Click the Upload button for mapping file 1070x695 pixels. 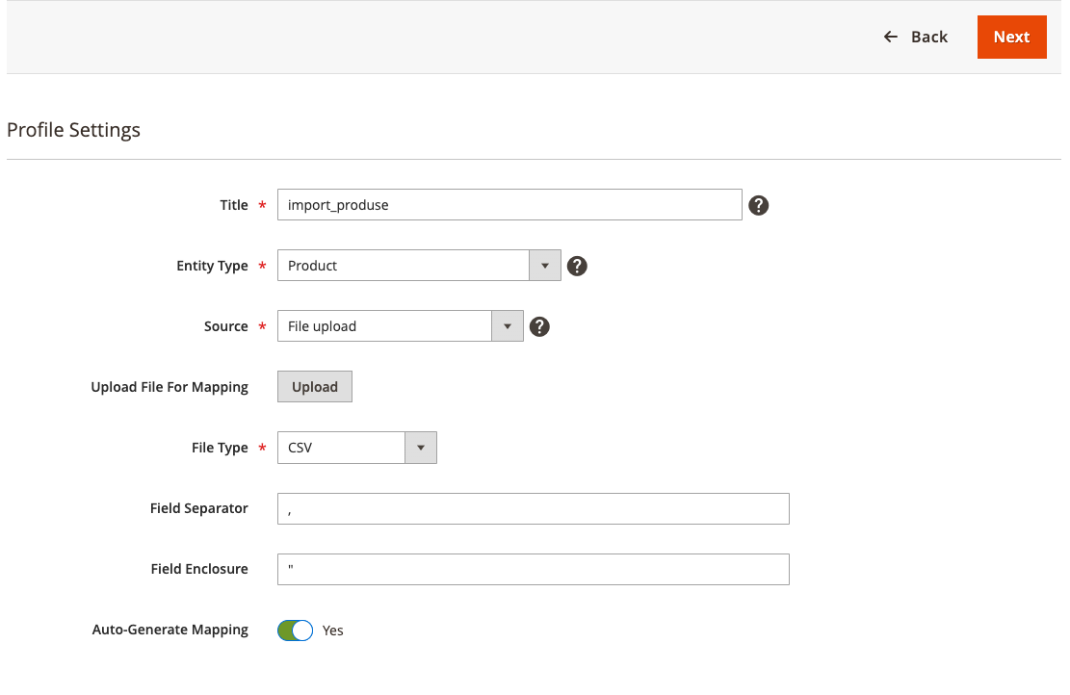315,387
